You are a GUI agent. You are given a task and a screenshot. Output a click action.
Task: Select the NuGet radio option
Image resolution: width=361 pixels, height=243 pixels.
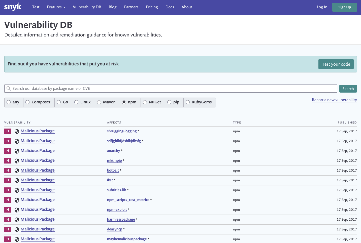[145, 102]
